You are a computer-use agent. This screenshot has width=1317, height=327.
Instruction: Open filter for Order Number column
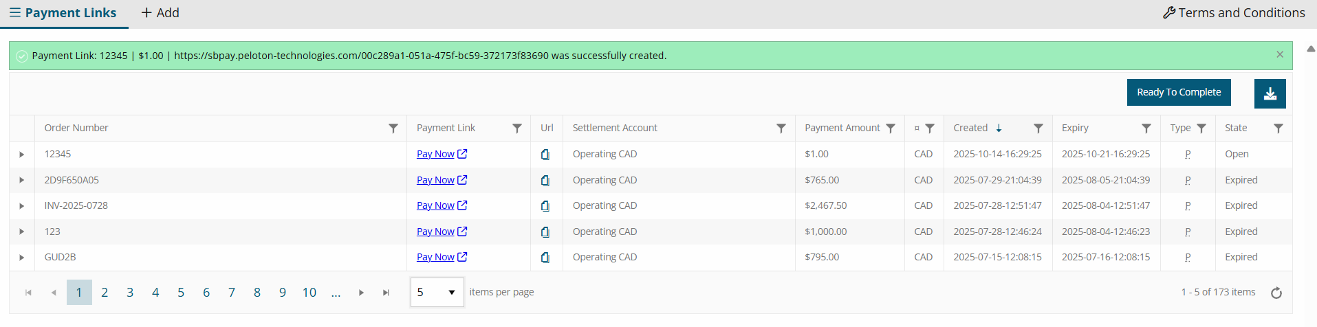(393, 128)
